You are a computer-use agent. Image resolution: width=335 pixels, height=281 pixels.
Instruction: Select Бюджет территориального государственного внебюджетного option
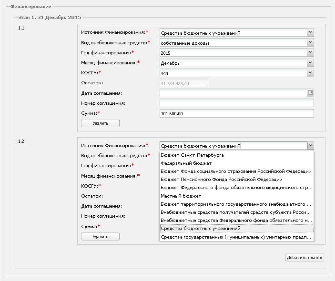coord(237,204)
